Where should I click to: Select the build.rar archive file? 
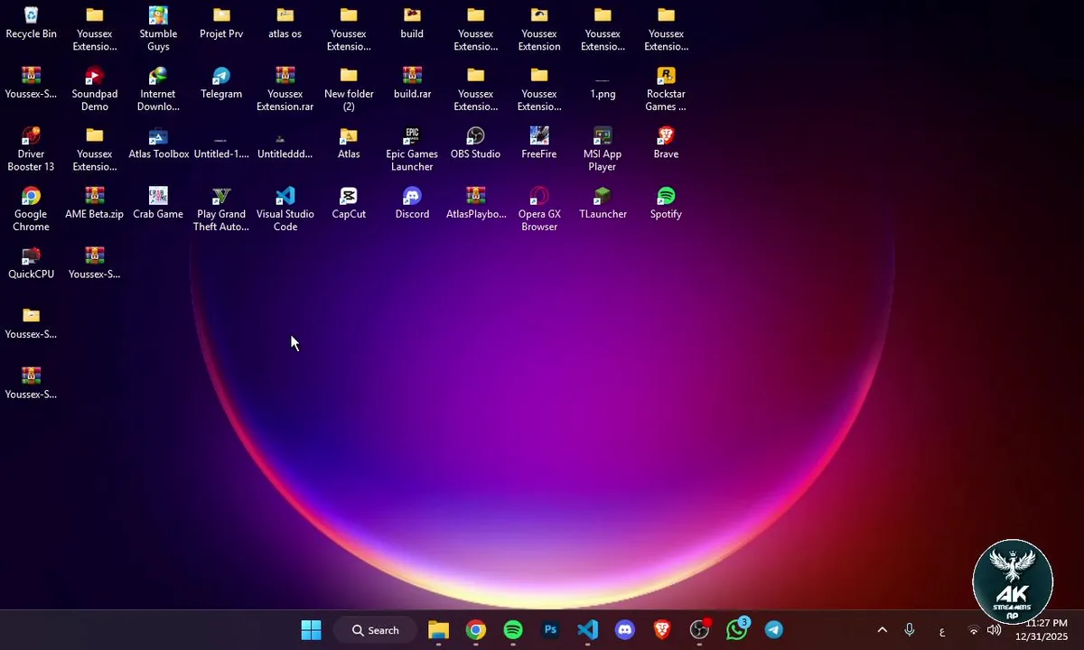pyautogui.click(x=412, y=83)
